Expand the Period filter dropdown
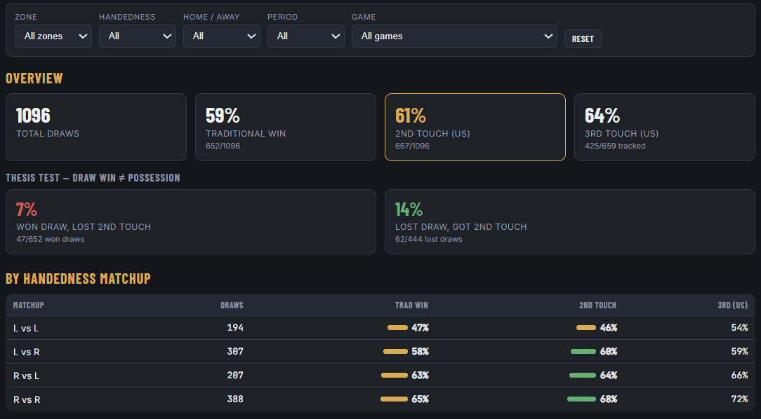This screenshot has width=761, height=419. [306, 36]
